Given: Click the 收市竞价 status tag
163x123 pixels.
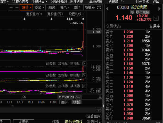Looking at the screenshot, I should (143, 12).
